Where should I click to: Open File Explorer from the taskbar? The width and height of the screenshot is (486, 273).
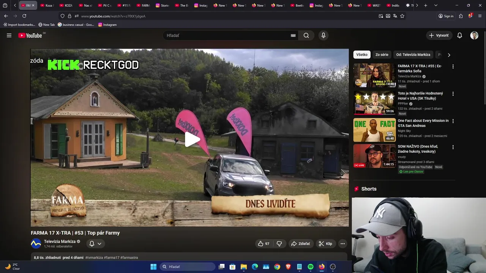pos(244,267)
